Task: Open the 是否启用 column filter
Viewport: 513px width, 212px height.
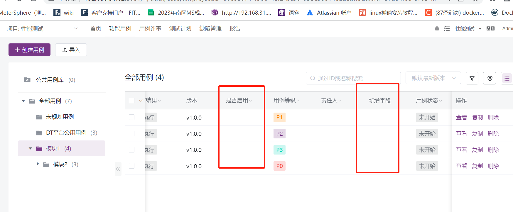Action: pyautogui.click(x=250, y=101)
